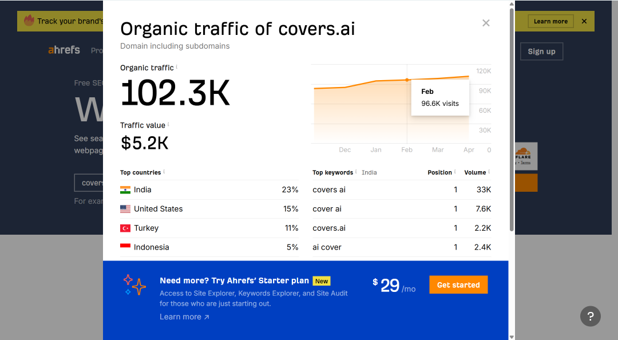This screenshot has height=340, width=618.
Task: Click the 102.3K organic traffic value
Action: click(176, 93)
